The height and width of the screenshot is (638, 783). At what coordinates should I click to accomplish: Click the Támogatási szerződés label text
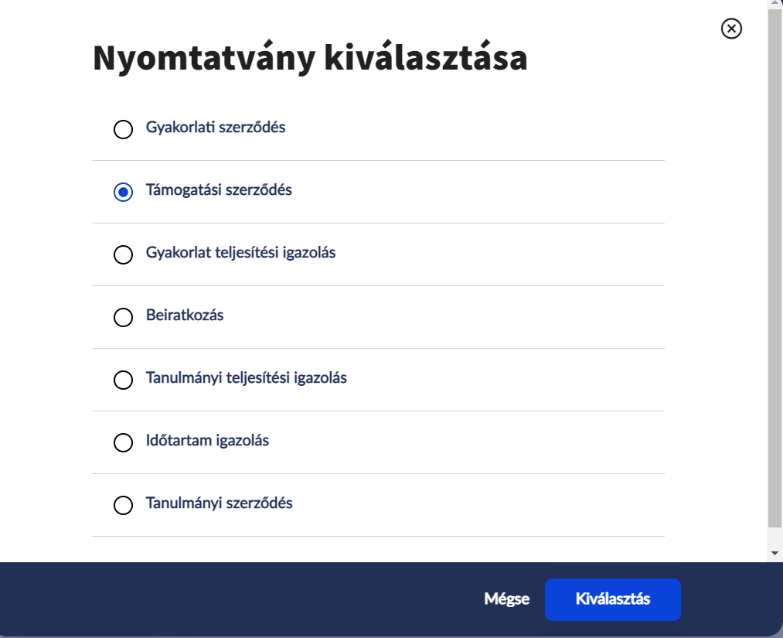click(x=219, y=189)
